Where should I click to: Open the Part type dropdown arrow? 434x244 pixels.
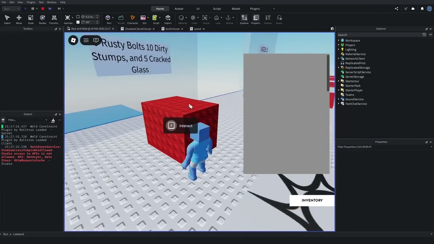[113, 18]
